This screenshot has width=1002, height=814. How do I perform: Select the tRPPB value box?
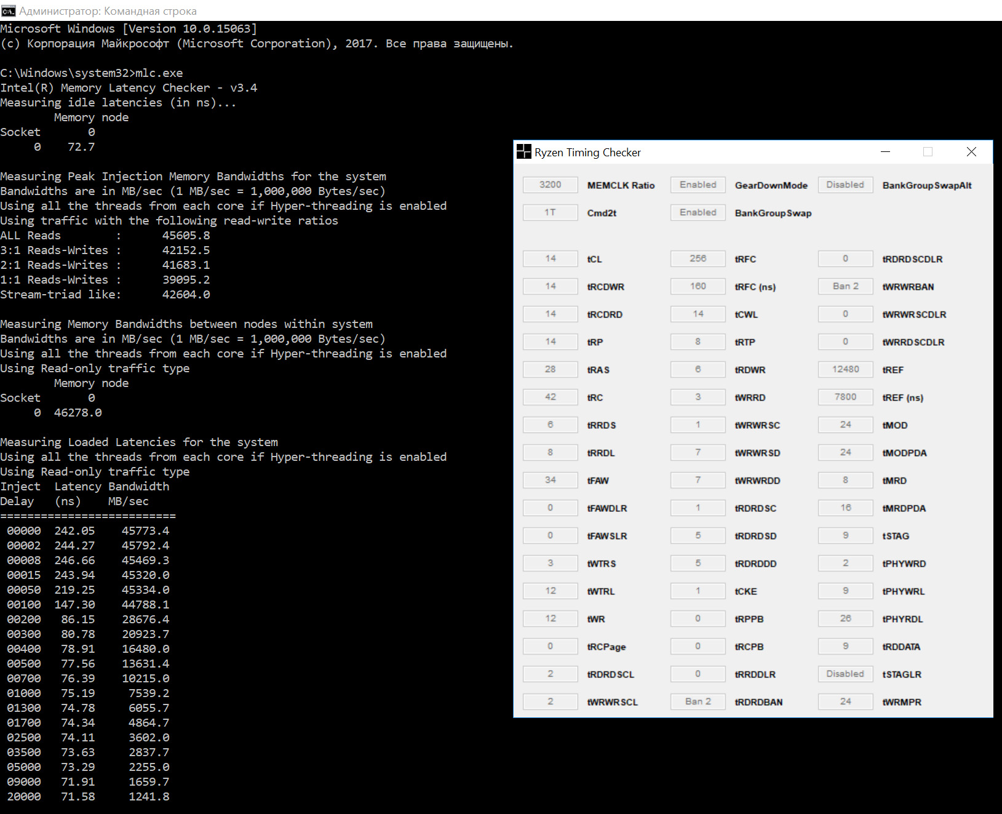[x=698, y=618]
